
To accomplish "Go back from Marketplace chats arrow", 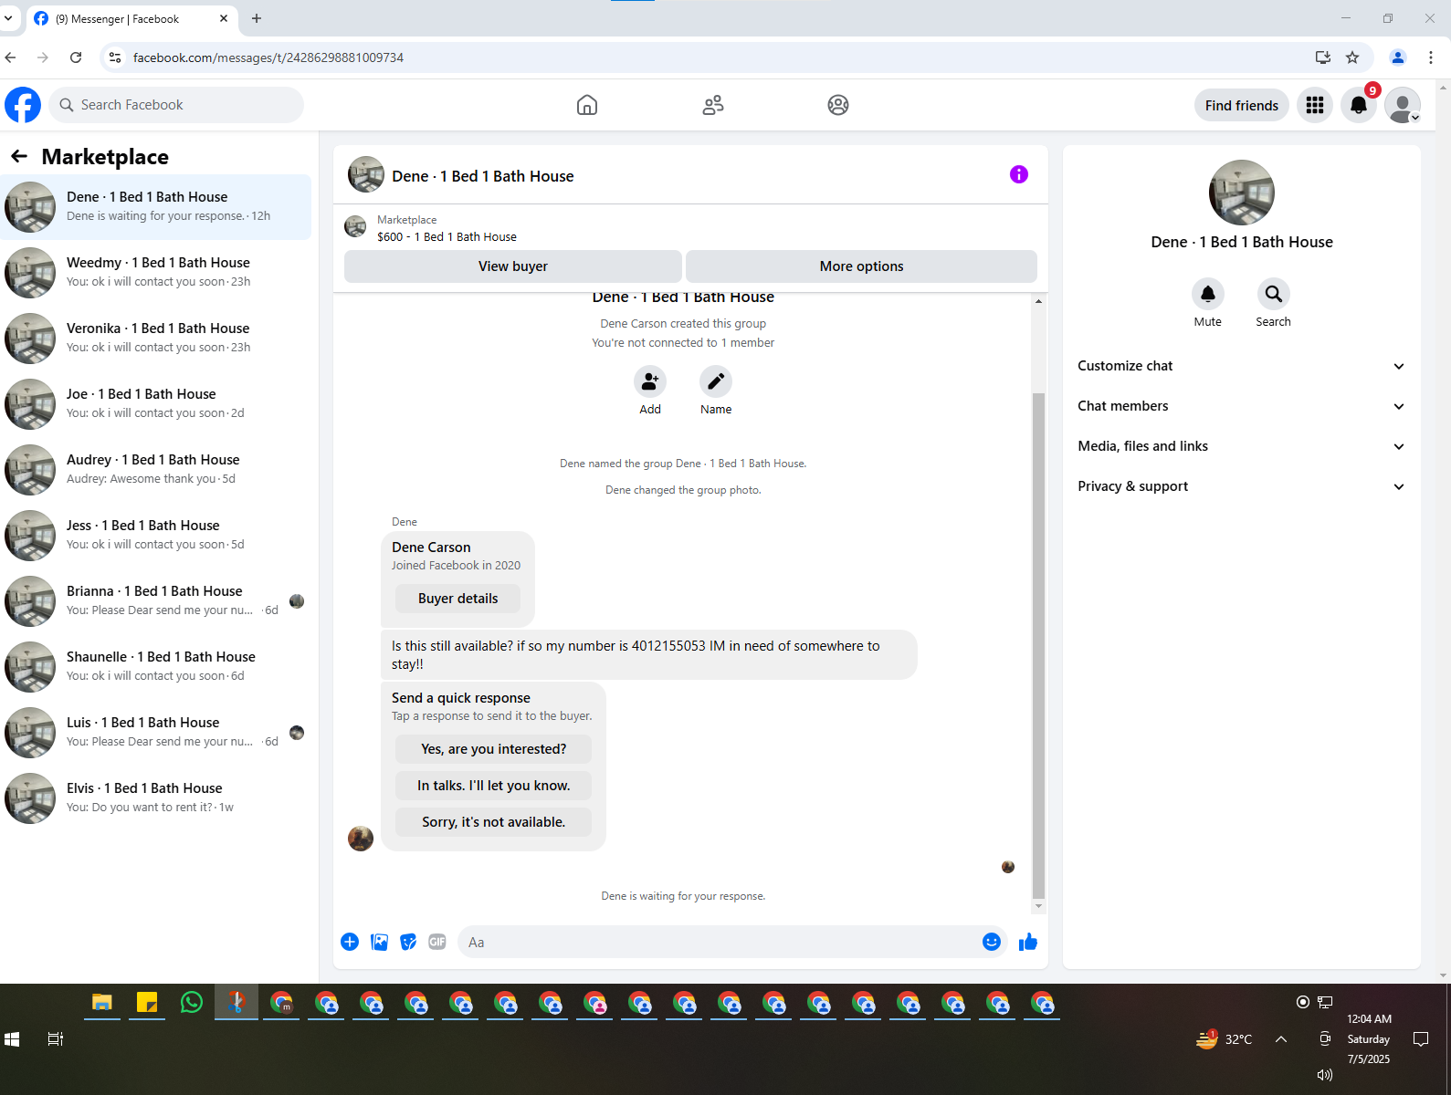I will click(x=19, y=157).
